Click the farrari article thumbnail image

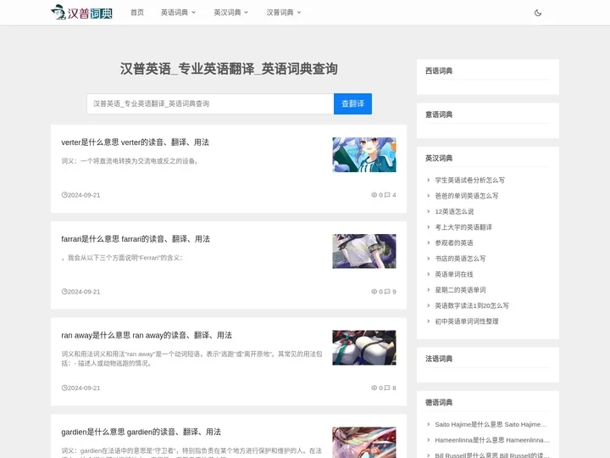coord(364,251)
